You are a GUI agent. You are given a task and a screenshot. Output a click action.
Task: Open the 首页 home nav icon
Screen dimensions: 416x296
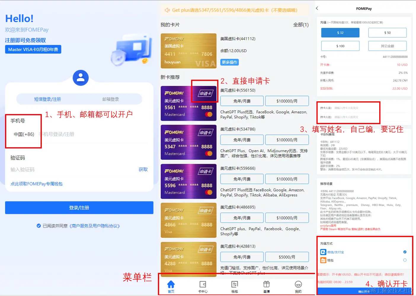pos(171,284)
